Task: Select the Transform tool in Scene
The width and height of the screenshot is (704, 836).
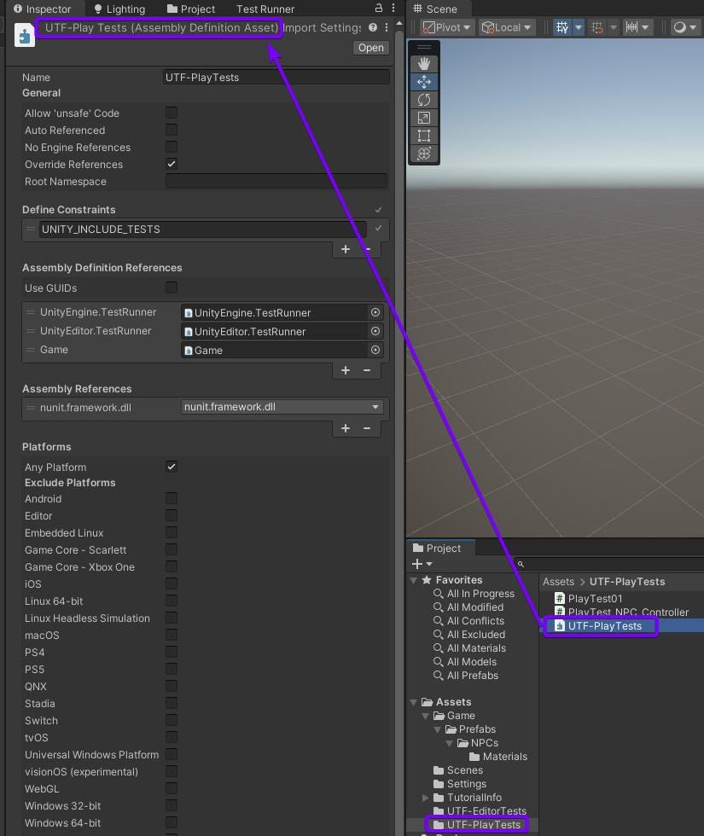Action: coord(423,154)
